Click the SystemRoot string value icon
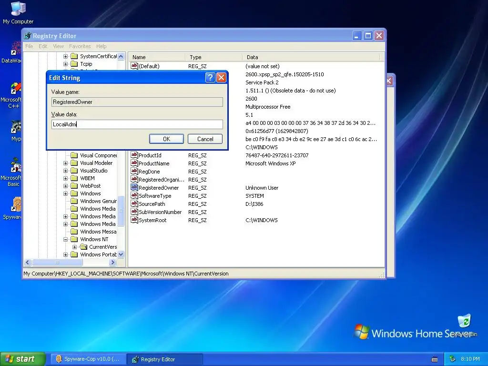Viewport: 488px width, 366px height. coord(134,219)
